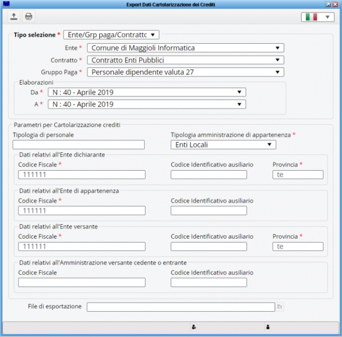Click the Tipologia di personale field
This screenshot has width=342, height=337.
point(78,145)
